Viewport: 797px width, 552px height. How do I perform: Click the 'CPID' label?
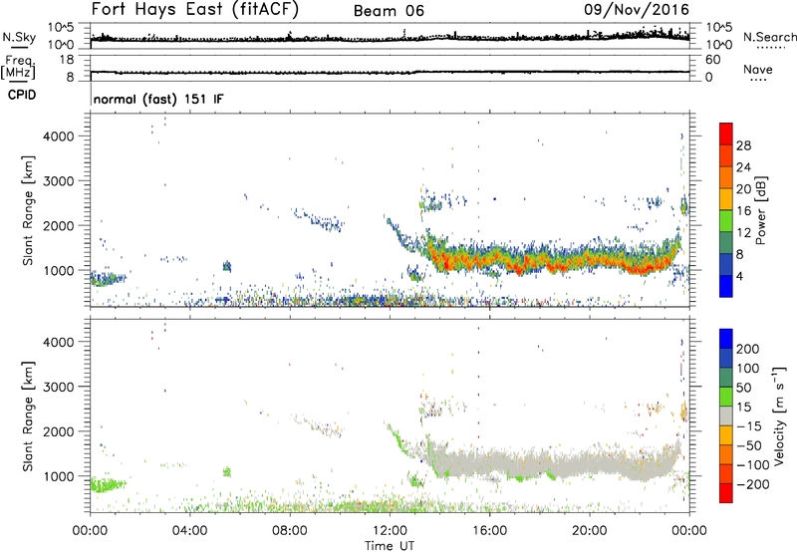[22, 95]
